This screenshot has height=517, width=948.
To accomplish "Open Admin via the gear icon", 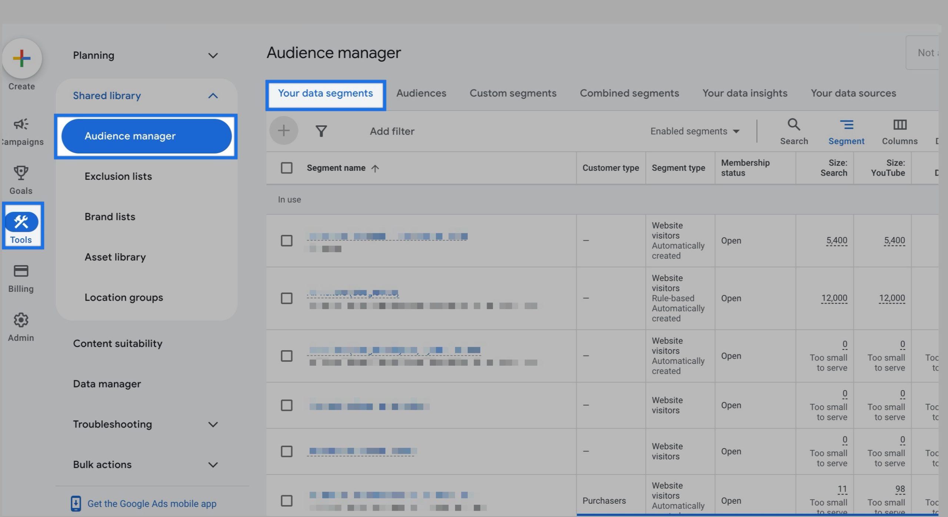I will coord(21,320).
